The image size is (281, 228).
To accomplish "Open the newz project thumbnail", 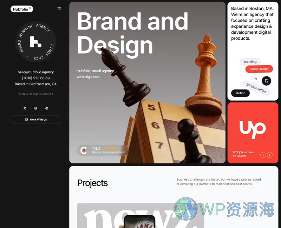I will point(140,215).
